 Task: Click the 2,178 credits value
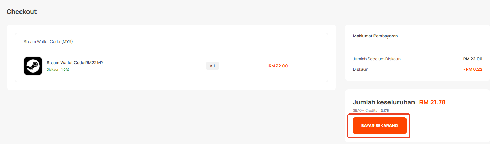(385, 110)
